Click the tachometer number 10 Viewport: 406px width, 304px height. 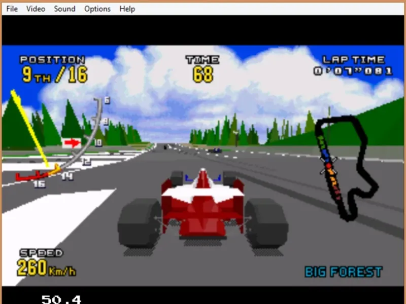pos(98,142)
